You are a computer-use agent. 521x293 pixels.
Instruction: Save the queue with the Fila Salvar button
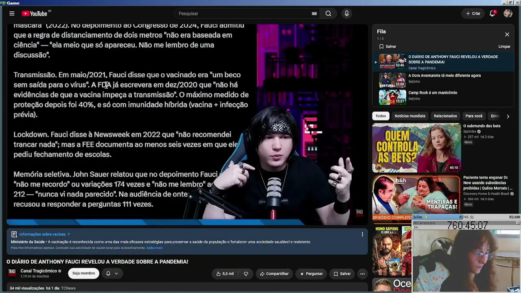pos(388,46)
